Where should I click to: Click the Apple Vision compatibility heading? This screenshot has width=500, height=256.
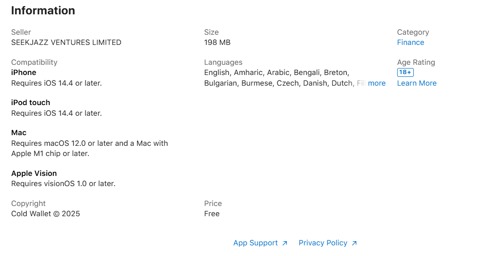click(x=34, y=174)
